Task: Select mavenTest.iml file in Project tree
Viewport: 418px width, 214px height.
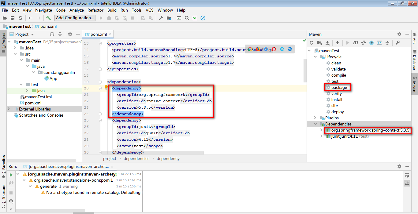Action: pos(35,97)
